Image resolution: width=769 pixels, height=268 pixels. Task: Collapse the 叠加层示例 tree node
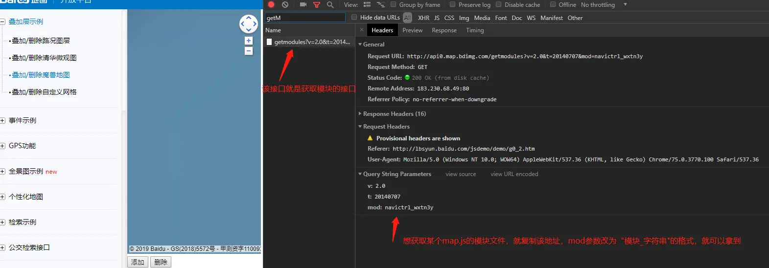(2, 22)
